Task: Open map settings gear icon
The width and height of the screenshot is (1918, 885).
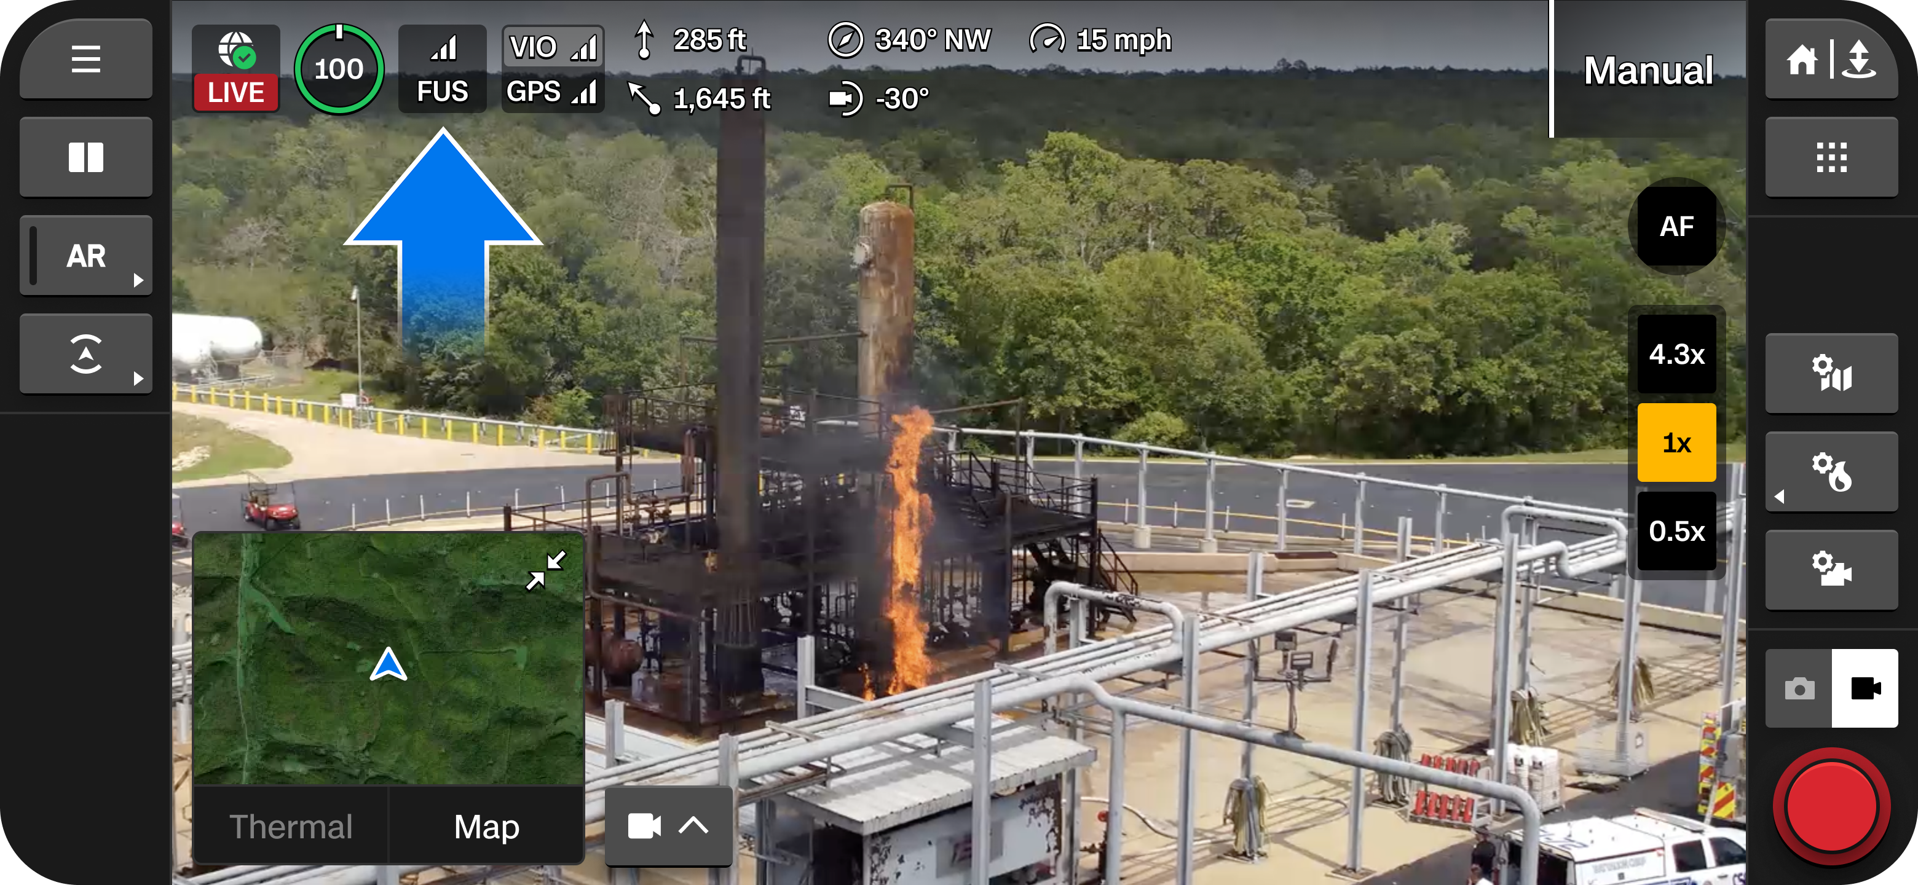Action: [1831, 373]
